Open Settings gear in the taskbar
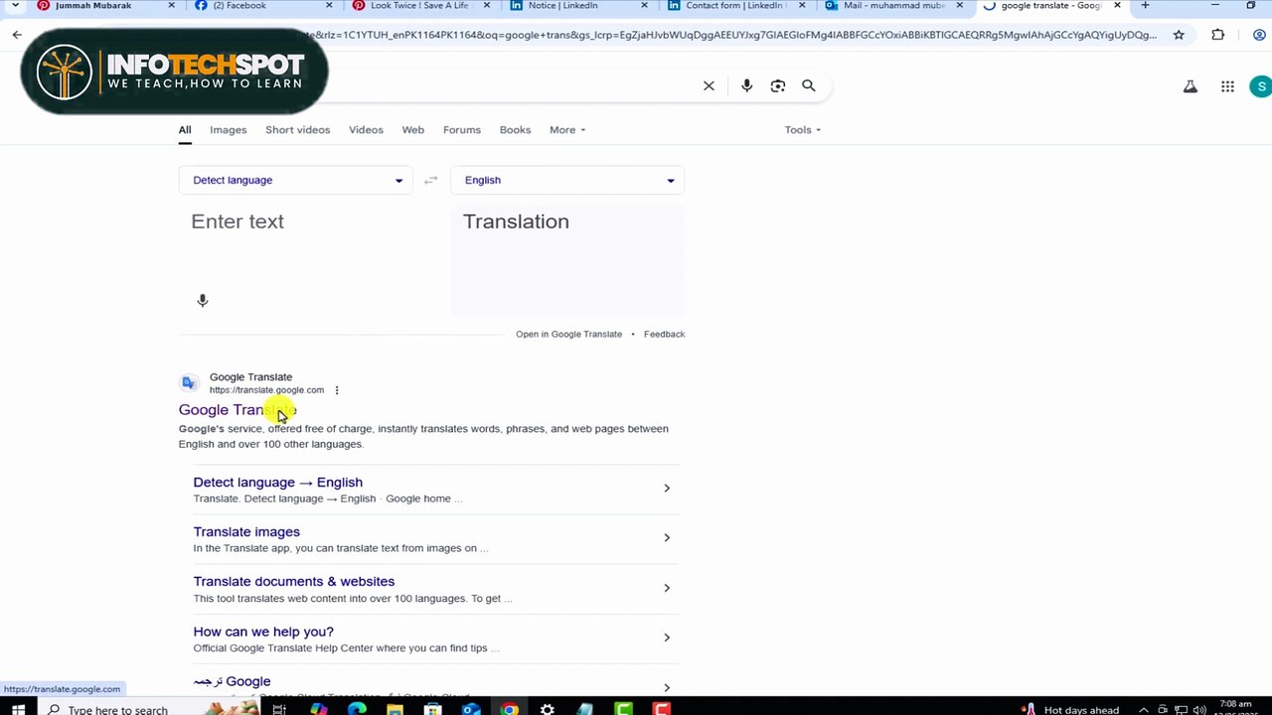This screenshot has width=1272, height=715. (547, 709)
